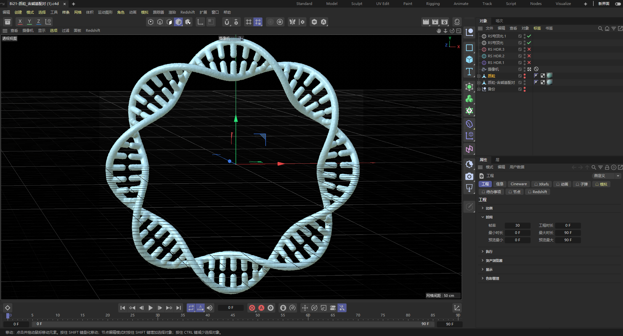Click the 新界面 button at top right
This screenshot has height=336, width=623.
[603, 4]
